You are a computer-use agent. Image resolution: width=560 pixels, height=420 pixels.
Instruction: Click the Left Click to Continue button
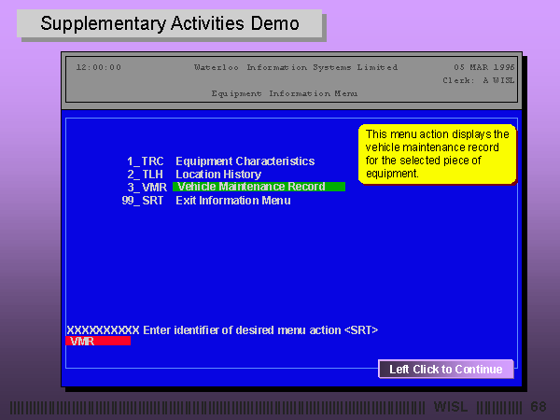(x=446, y=369)
